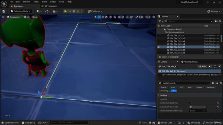
Task: Open the cinematics clapperboard dropdown
Action: coord(55,11)
